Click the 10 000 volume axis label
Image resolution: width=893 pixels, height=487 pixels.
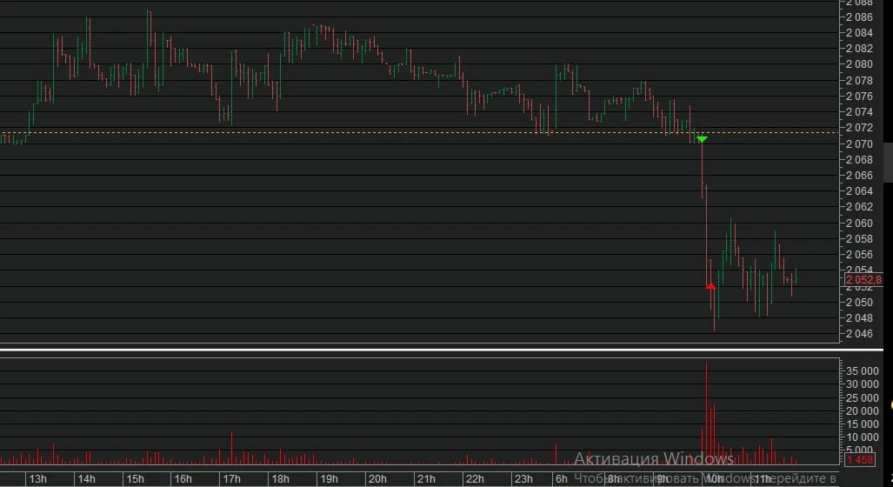(862, 437)
